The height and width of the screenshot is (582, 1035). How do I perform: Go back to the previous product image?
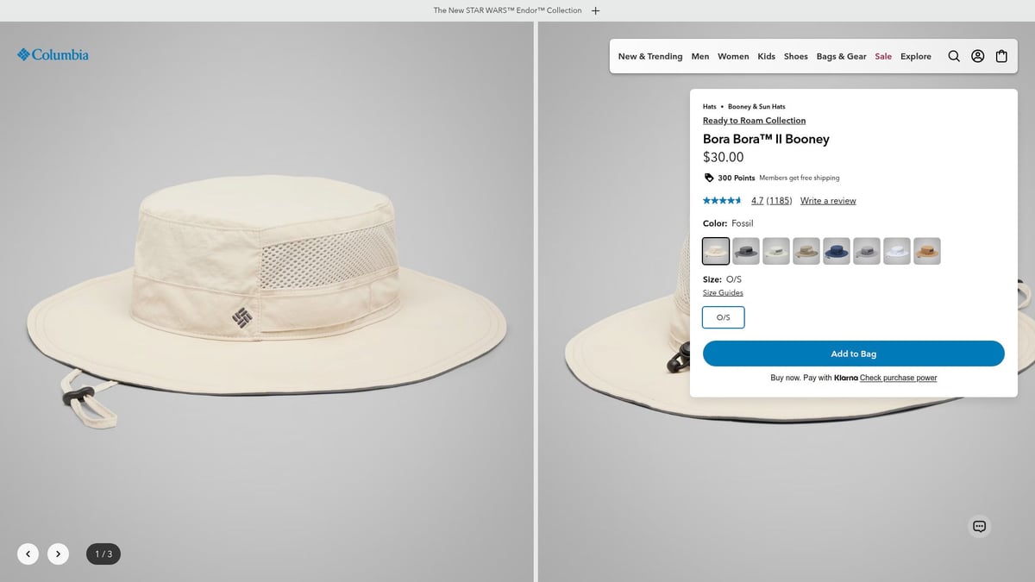tap(28, 554)
